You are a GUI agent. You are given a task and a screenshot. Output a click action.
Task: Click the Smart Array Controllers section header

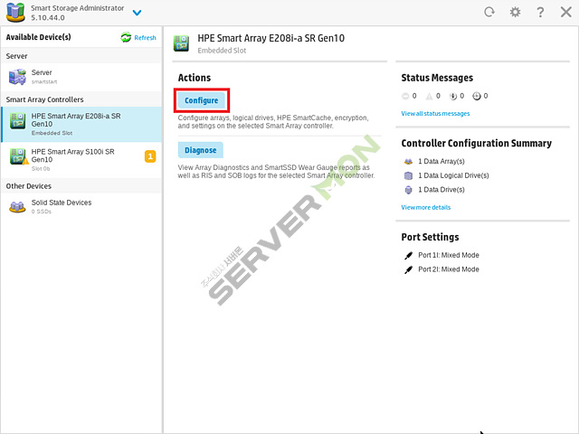[x=81, y=99]
